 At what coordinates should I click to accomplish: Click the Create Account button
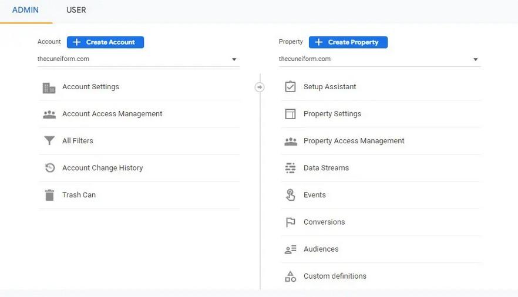point(105,42)
